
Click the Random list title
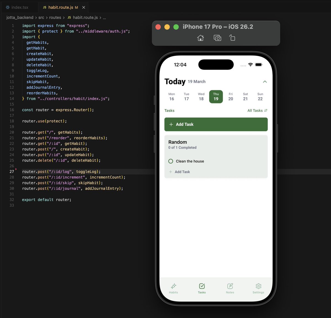click(178, 142)
